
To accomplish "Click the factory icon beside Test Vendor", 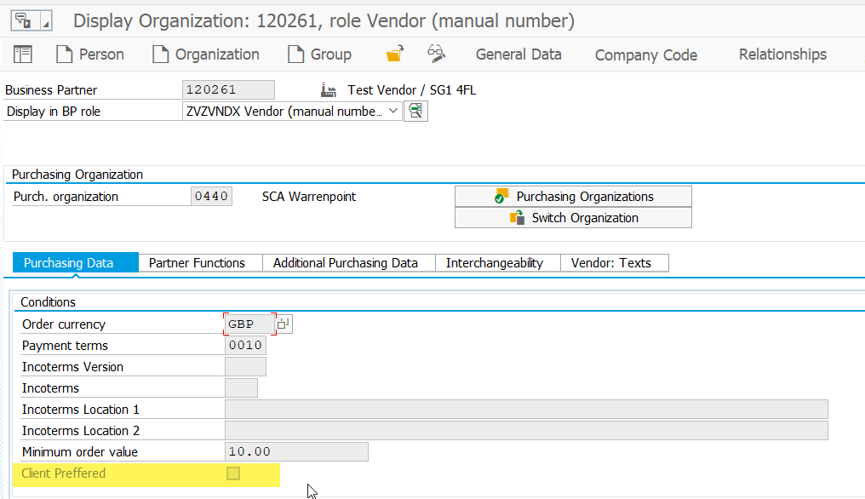I will [328, 89].
